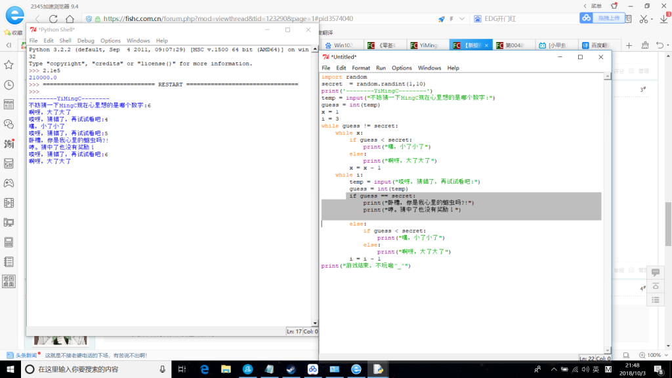The width and height of the screenshot is (672, 378).
Task: Reload the page with the refresh icon
Action: [53, 19]
